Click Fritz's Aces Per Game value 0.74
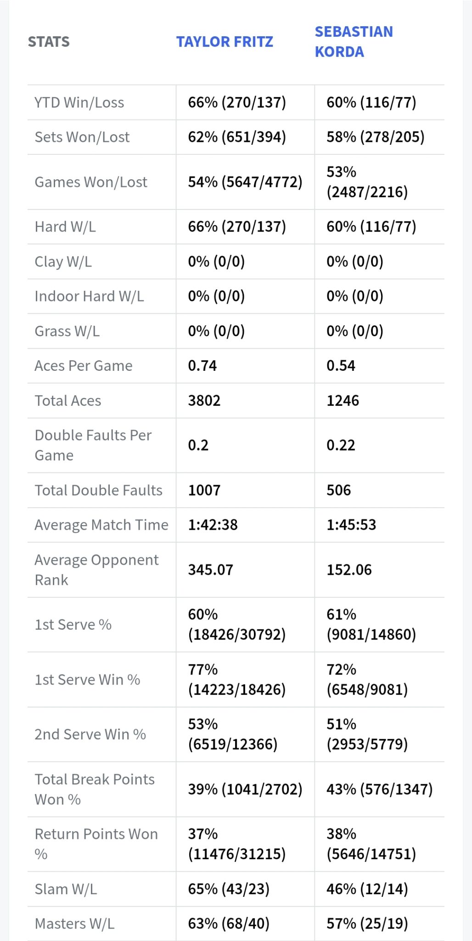 pos(202,366)
